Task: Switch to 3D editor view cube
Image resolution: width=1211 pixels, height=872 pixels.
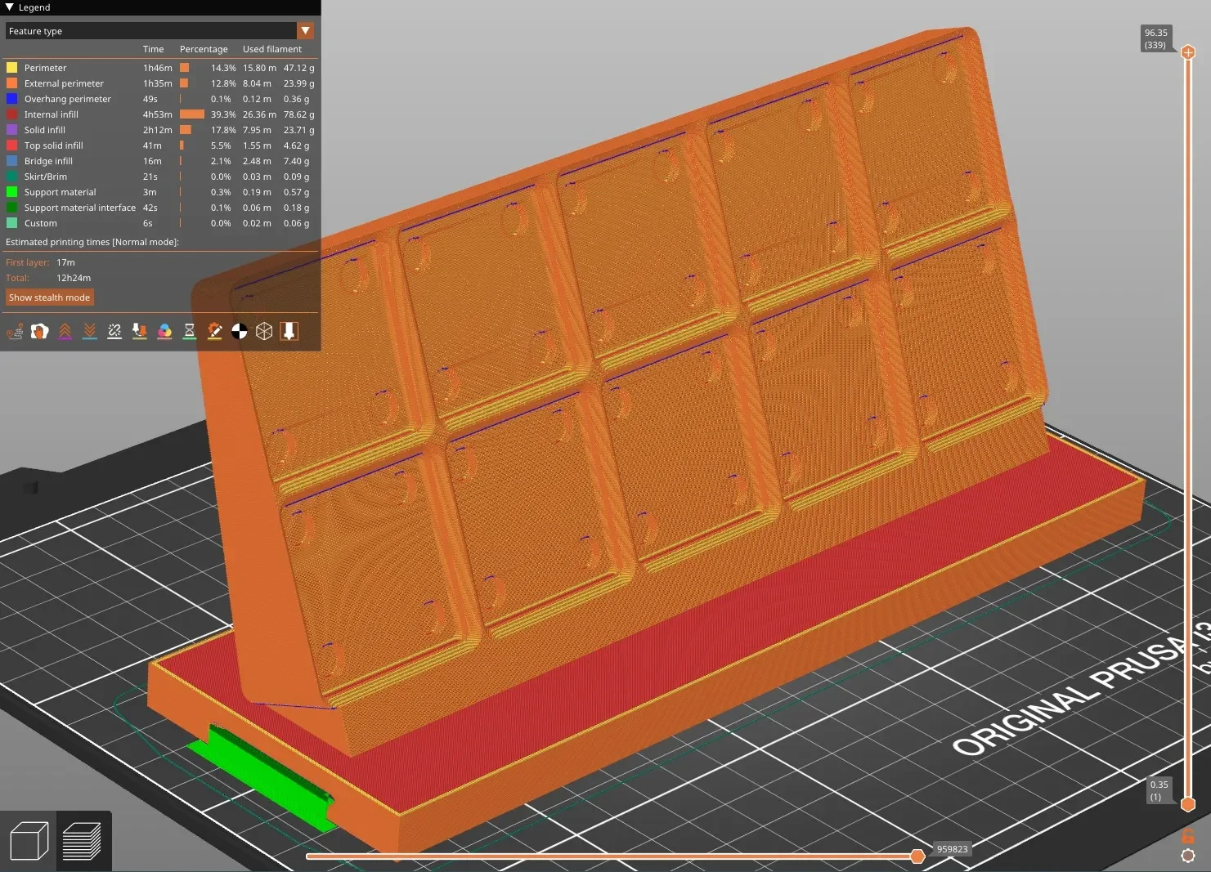Action: pos(29,841)
